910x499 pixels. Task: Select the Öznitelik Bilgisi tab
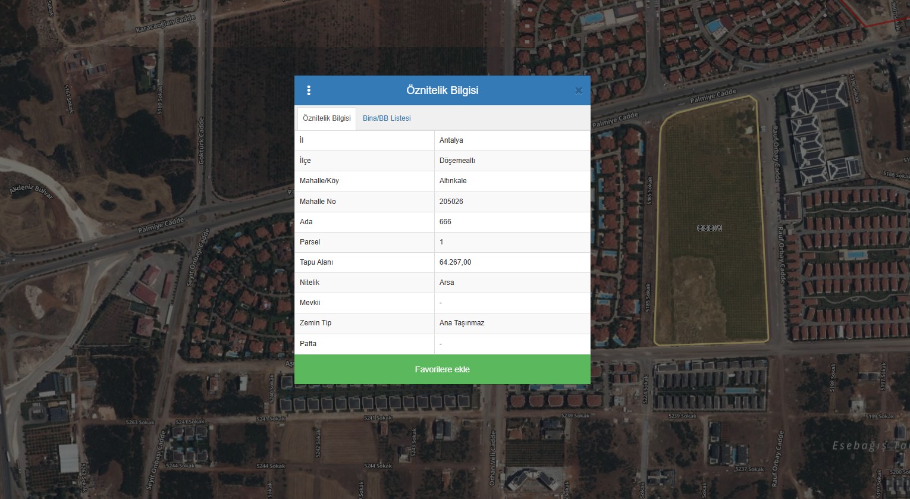tap(327, 118)
